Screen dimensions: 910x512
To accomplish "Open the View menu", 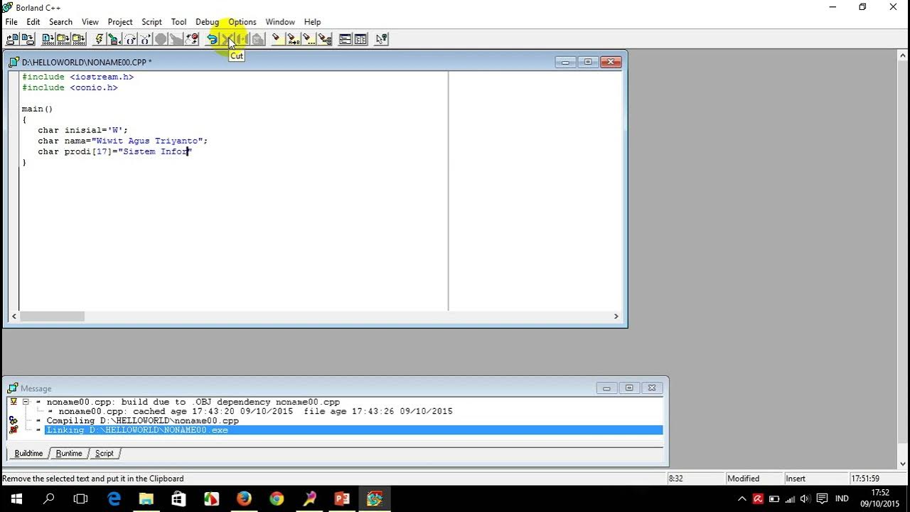I will (90, 22).
